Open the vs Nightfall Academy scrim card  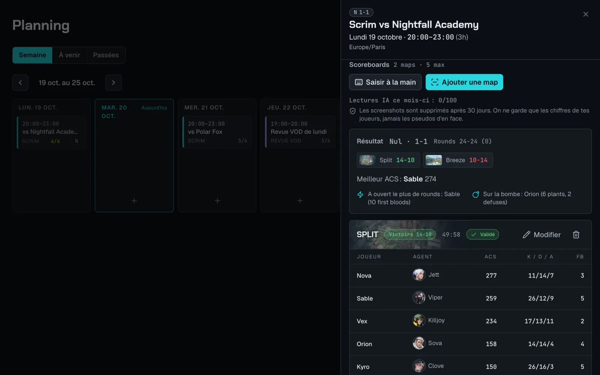coord(52,132)
